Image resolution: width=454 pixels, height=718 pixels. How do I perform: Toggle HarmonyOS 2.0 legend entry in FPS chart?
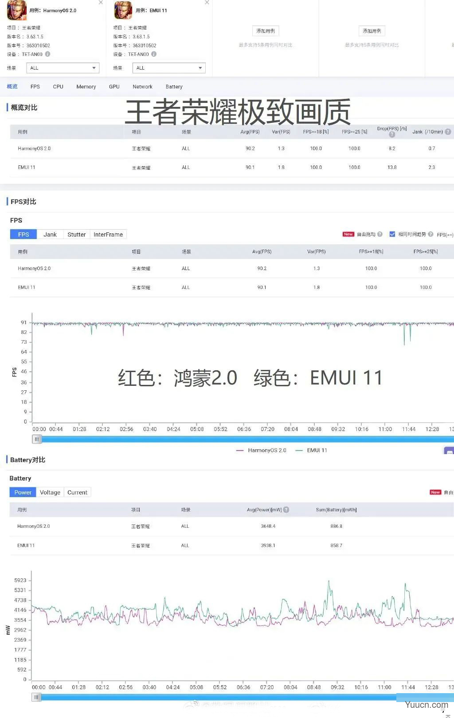[x=261, y=450]
